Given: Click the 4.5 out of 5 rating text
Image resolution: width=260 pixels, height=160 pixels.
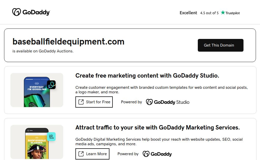Looking at the screenshot, I should tap(209, 13).
